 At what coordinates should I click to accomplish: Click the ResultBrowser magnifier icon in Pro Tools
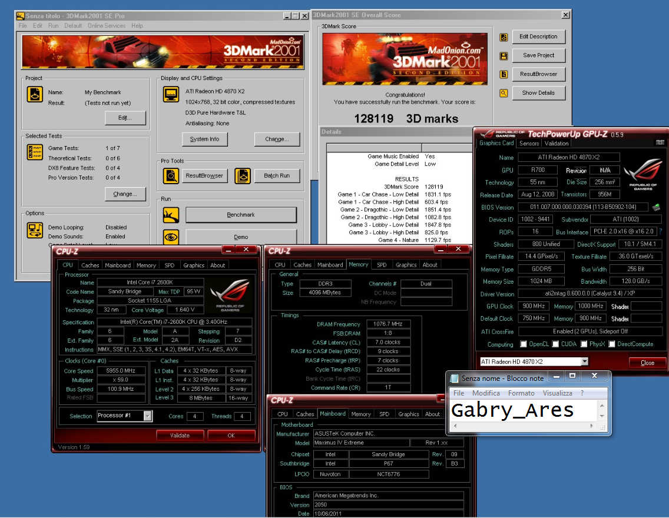[x=171, y=175]
